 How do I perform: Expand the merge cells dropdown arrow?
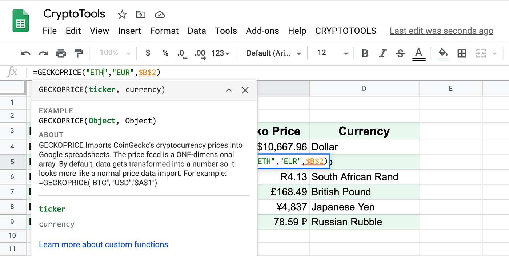[x=494, y=54]
